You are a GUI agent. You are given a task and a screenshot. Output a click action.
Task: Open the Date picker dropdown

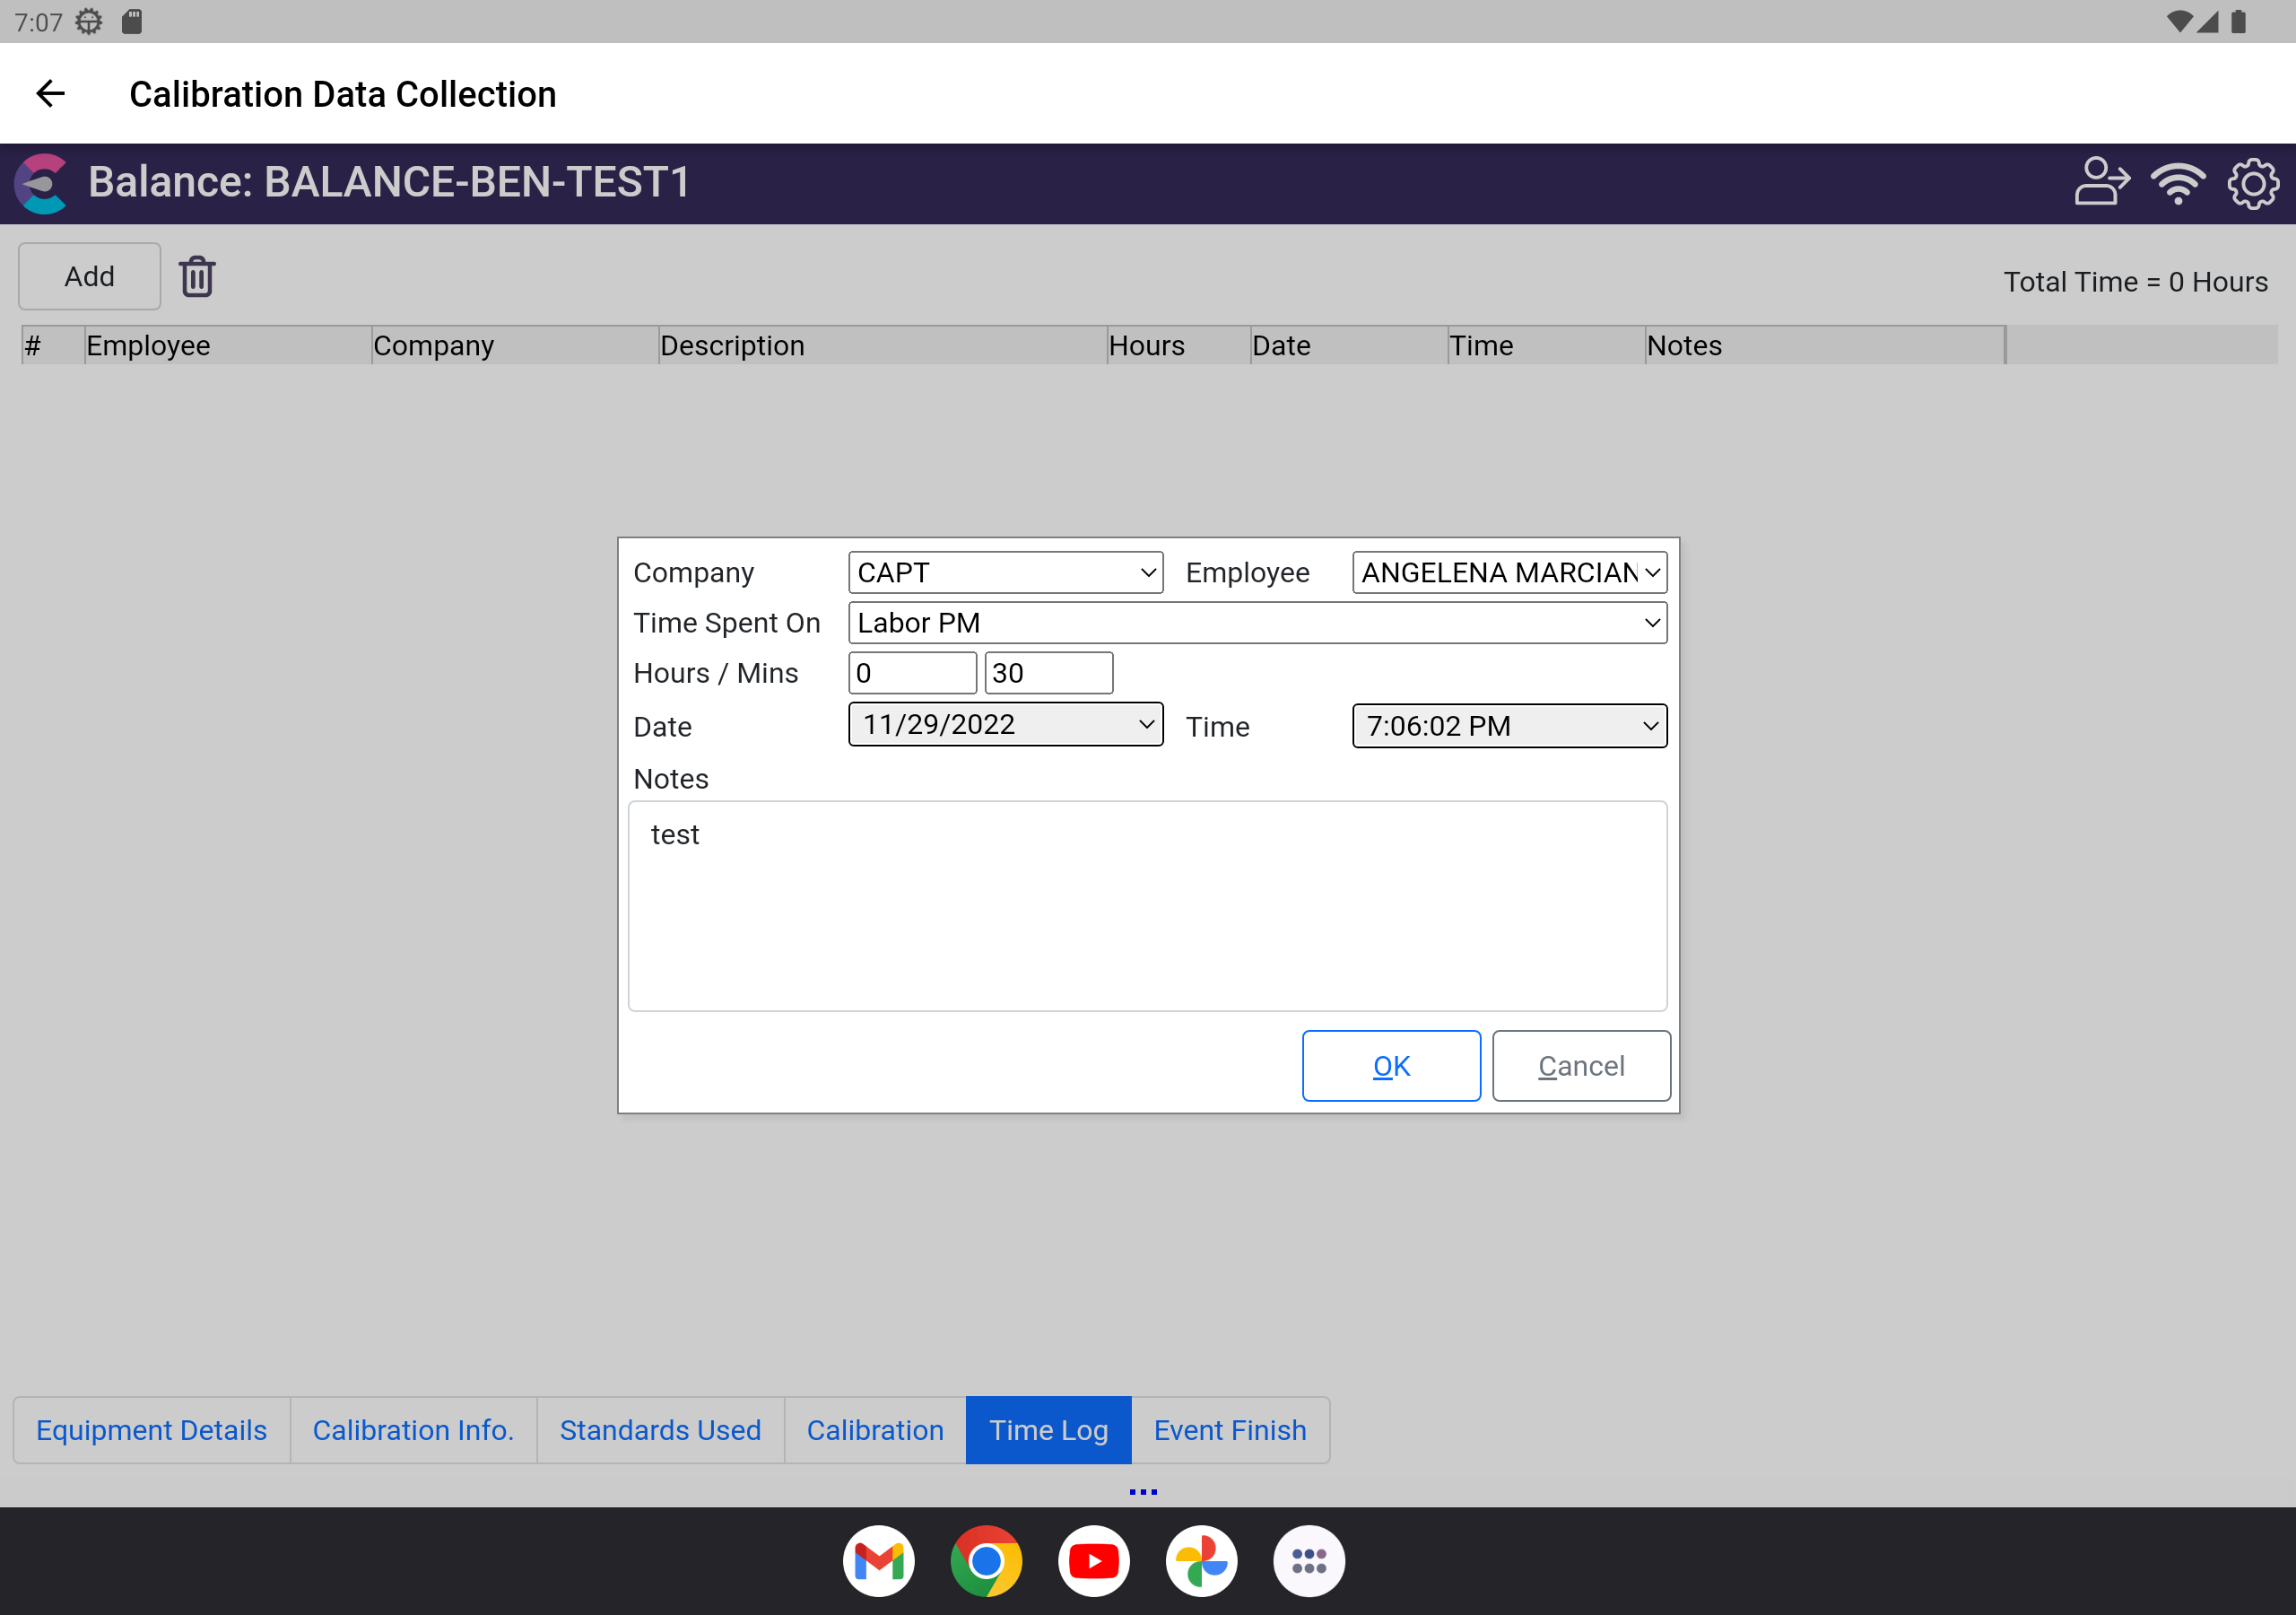pos(1005,724)
